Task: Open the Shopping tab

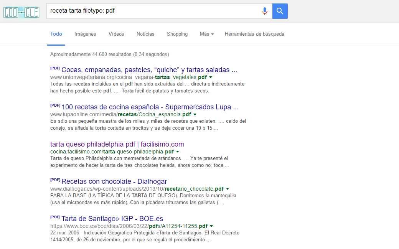Action: click(177, 34)
